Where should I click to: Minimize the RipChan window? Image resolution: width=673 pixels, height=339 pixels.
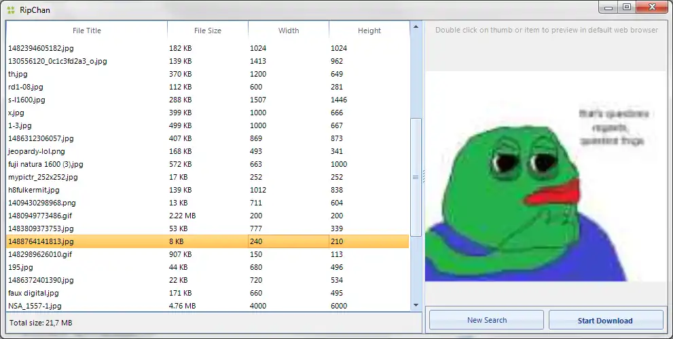click(x=608, y=7)
